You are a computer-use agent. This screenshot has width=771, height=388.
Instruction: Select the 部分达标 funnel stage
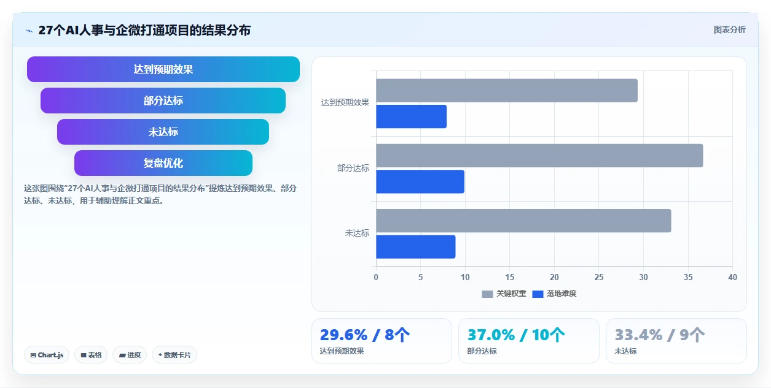pos(163,101)
